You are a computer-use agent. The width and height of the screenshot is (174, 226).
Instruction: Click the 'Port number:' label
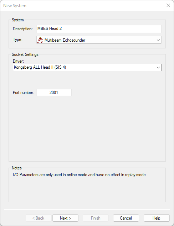click(24, 93)
